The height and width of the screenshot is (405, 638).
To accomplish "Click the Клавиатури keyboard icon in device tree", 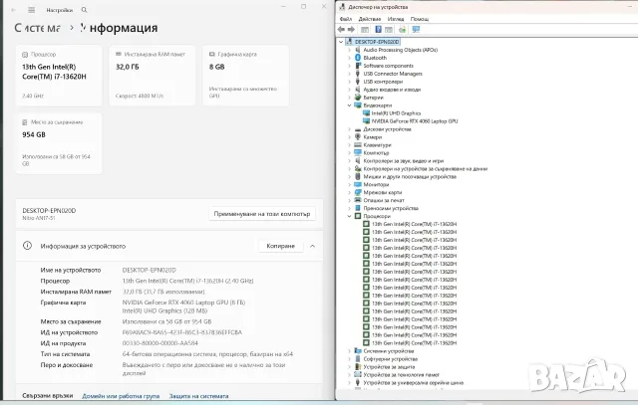I will pyautogui.click(x=358, y=145).
